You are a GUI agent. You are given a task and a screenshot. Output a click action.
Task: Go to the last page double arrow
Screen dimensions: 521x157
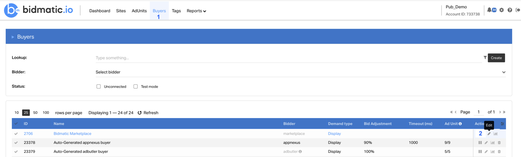(x=504, y=112)
